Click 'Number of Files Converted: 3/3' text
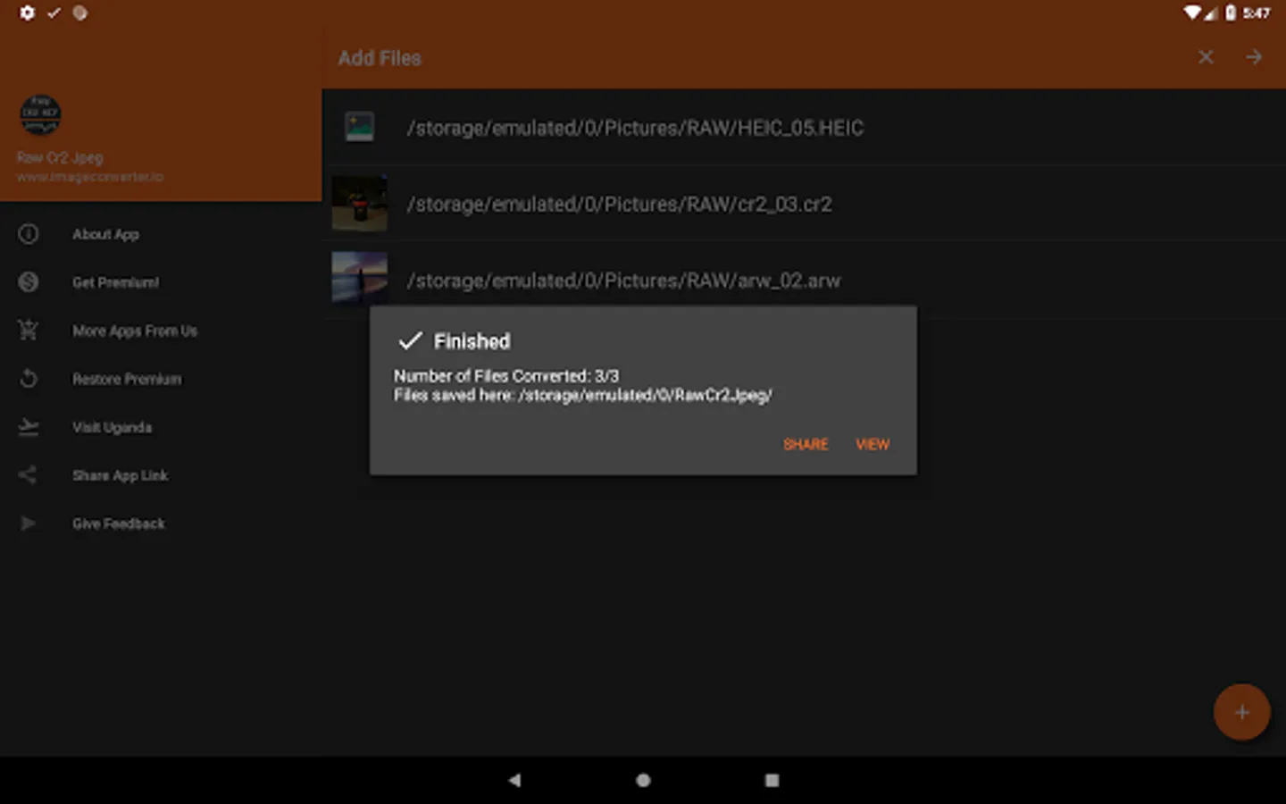 506,376
